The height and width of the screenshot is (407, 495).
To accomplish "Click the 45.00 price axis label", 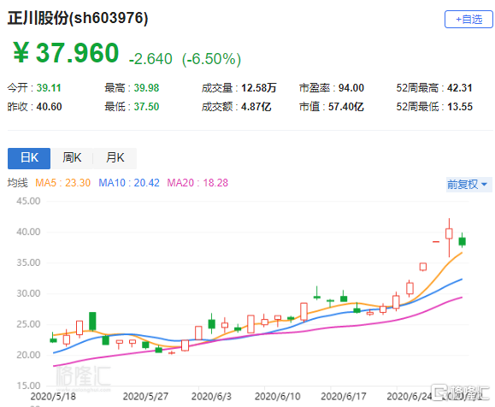I will click(28, 201).
